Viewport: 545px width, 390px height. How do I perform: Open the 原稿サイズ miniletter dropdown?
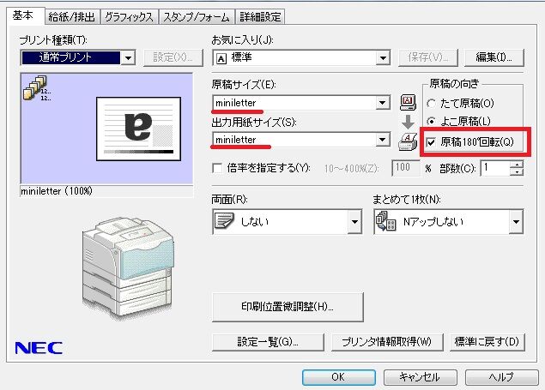382,103
